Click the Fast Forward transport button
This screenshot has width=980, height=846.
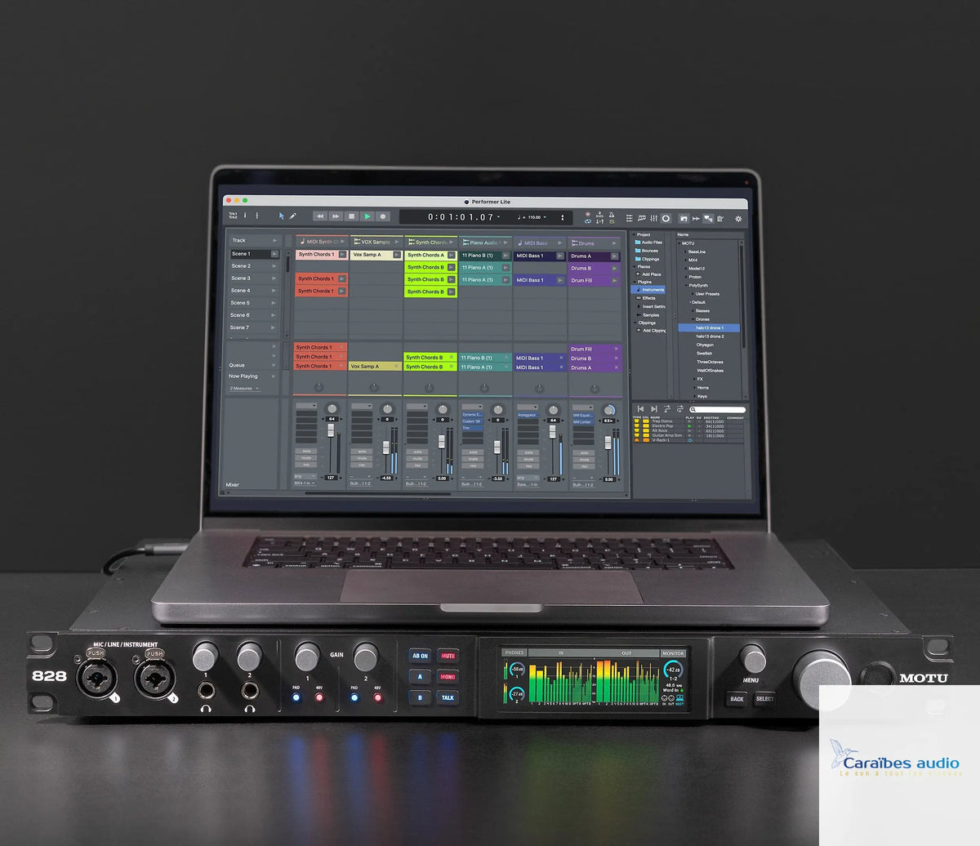(x=336, y=216)
